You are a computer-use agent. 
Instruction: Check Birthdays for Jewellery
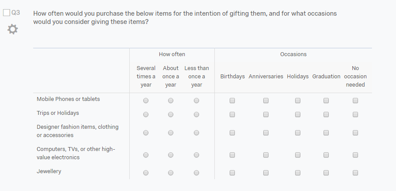[232, 173]
